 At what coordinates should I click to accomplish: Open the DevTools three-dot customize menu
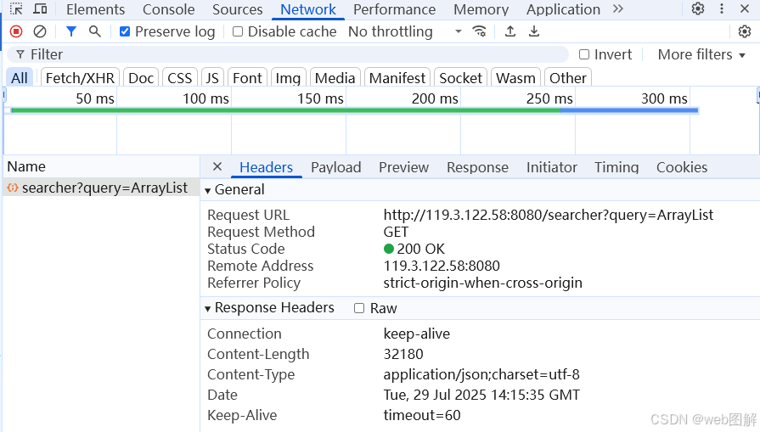click(722, 8)
